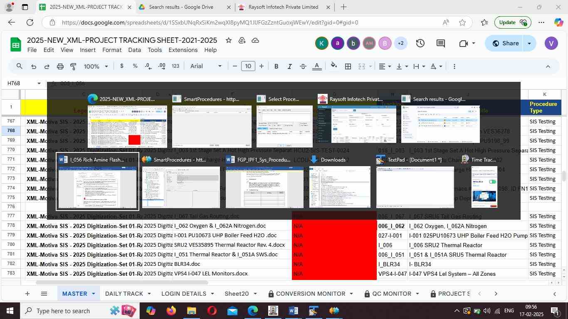Viewport: 568px width, 319px height.
Task: Open the Format menu
Action: [x=112, y=50]
